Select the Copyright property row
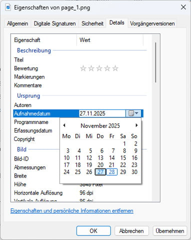Image resolution: width=191 pixels, height=240 pixels. pyautogui.click(x=24, y=139)
